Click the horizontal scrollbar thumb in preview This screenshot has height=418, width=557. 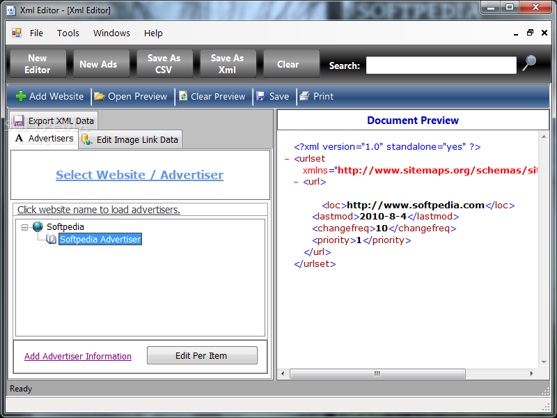(377, 373)
